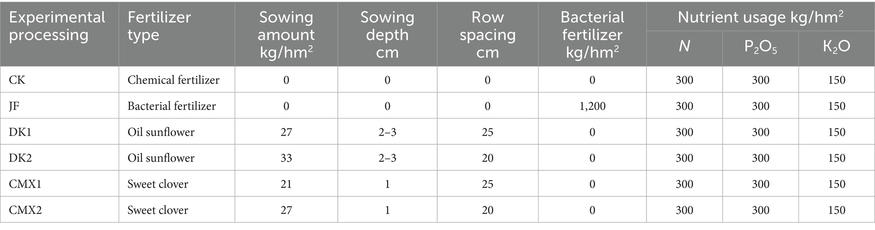875x230 pixels.
Task: Select the 'K₂O' sub-header cell
Action: tap(836, 47)
